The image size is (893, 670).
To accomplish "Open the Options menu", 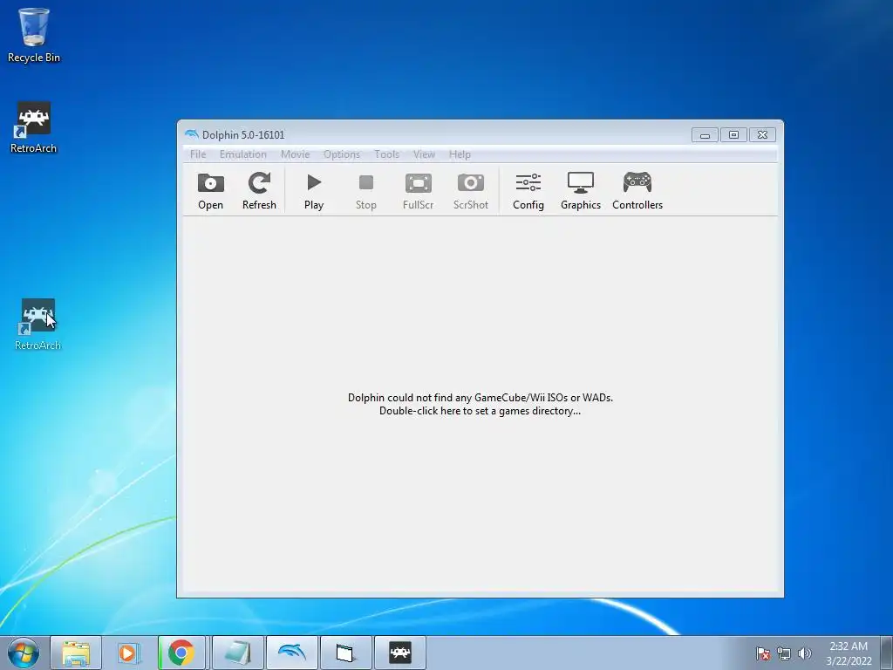I will coord(342,154).
